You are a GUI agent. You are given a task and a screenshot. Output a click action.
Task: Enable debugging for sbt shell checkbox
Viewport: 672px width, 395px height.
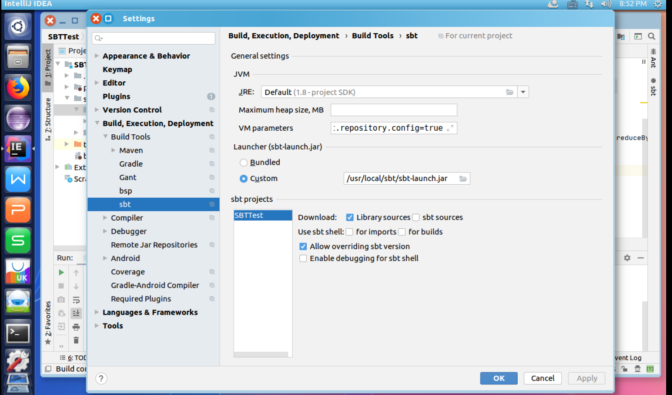303,258
